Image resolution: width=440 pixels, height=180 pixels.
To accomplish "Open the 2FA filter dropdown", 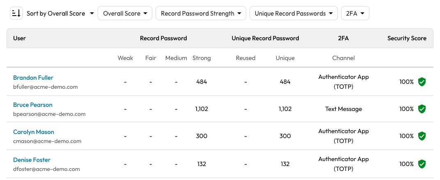I will (x=355, y=14).
